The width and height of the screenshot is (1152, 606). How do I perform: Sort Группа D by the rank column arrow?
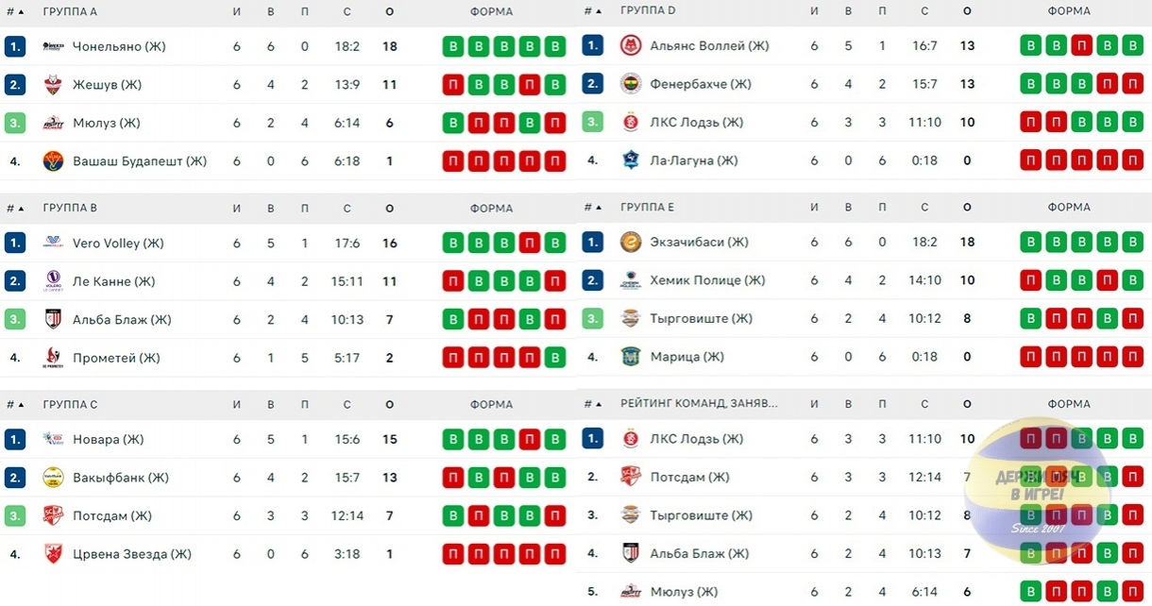599,11
